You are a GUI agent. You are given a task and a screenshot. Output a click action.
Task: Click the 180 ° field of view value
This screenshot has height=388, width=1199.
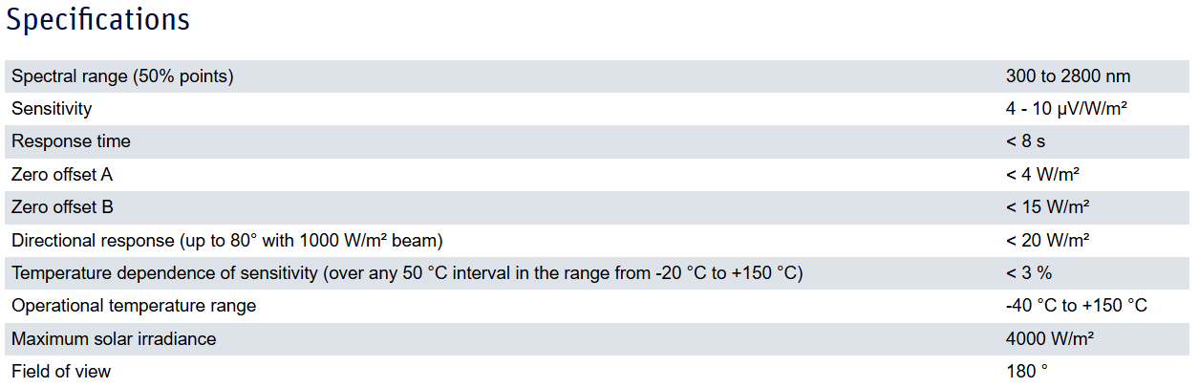coord(1027,371)
